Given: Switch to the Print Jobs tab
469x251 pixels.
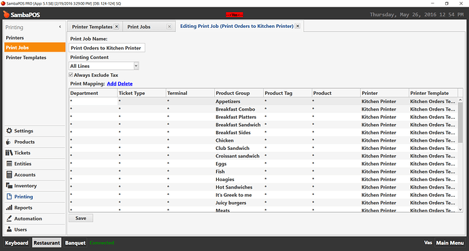Looking at the screenshot, I should pyautogui.click(x=139, y=26).
